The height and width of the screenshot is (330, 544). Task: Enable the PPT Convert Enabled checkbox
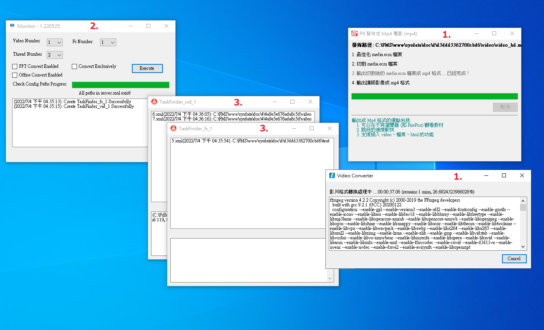(x=15, y=66)
